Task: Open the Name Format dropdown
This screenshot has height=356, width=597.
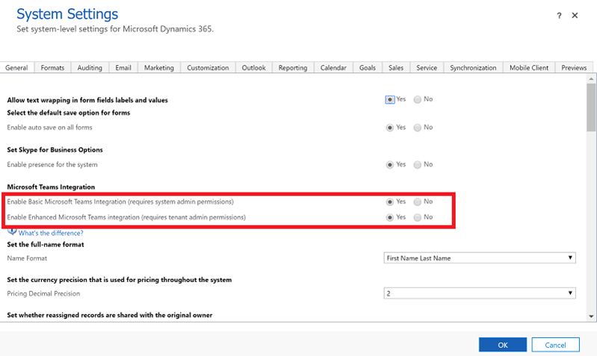Action: point(480,258)
